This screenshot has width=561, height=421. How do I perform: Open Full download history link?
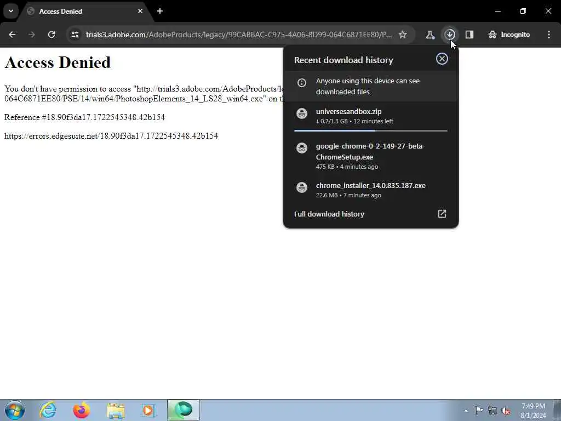click(329, 214)
